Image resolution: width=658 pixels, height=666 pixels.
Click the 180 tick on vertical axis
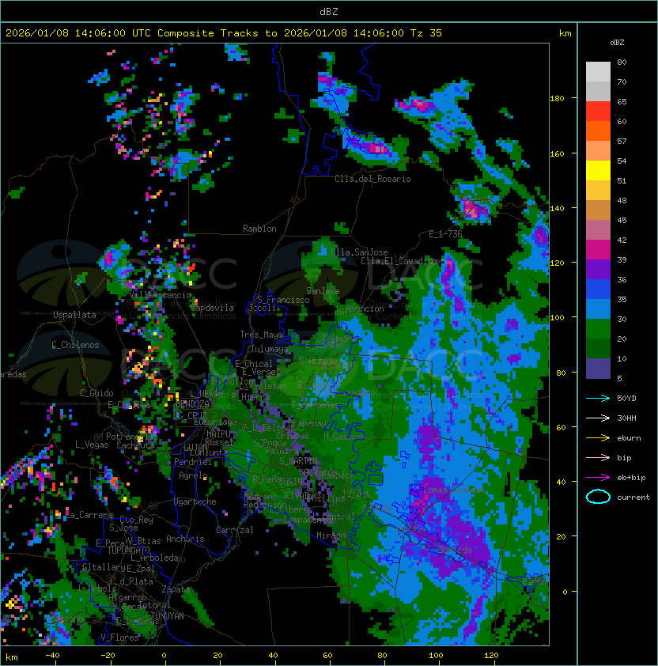click(557, 99)
